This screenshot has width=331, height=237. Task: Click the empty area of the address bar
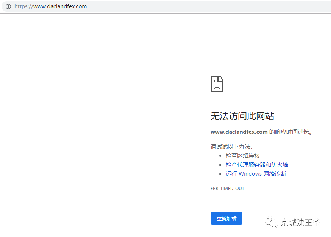tap(208, 6)
